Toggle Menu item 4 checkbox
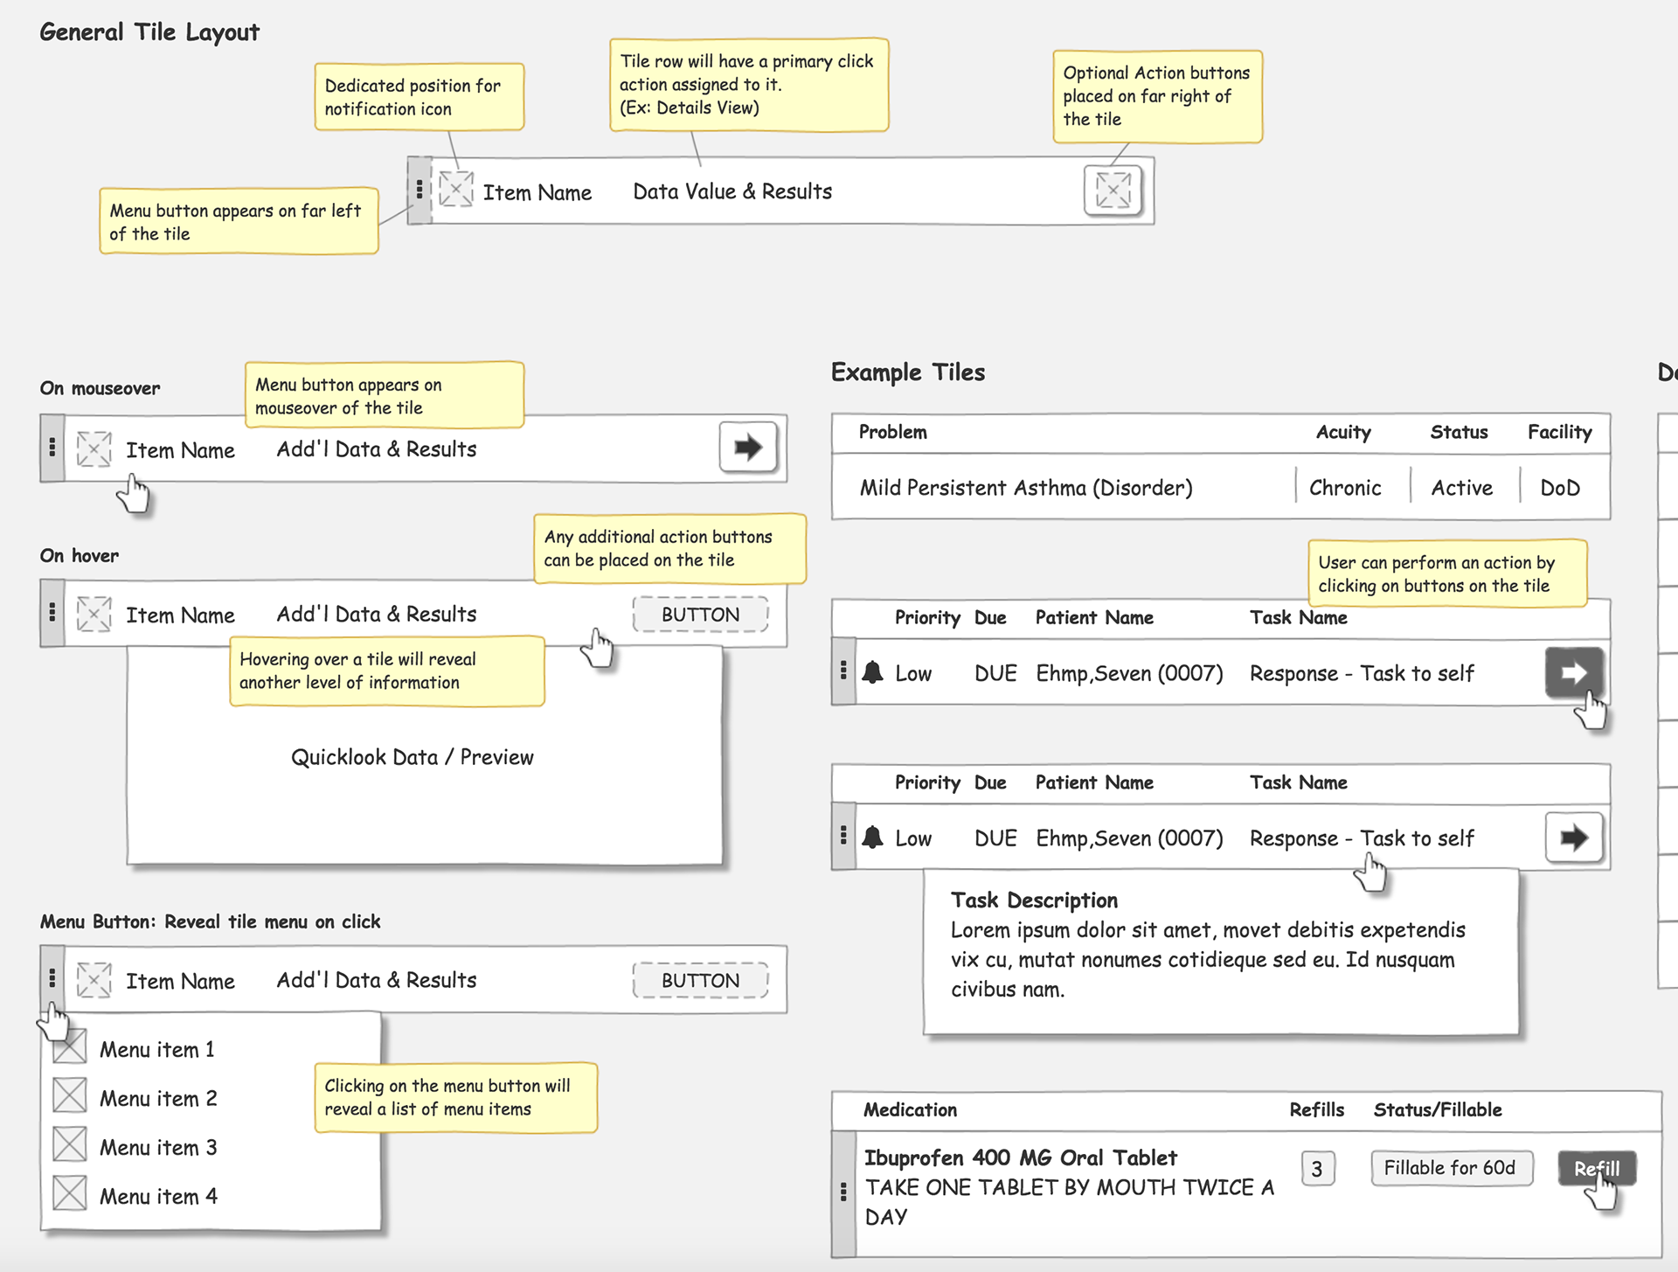 click(x=70, y=1194)
